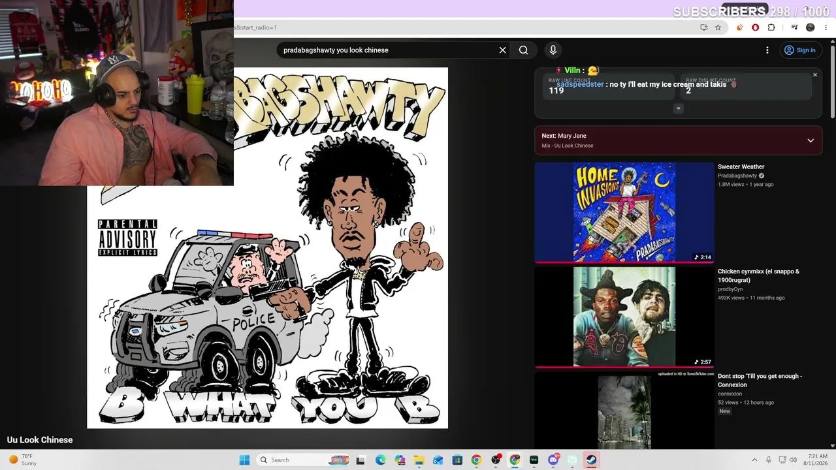
Task: Clear the YouTube search box text
Action: tap(502, 50)
